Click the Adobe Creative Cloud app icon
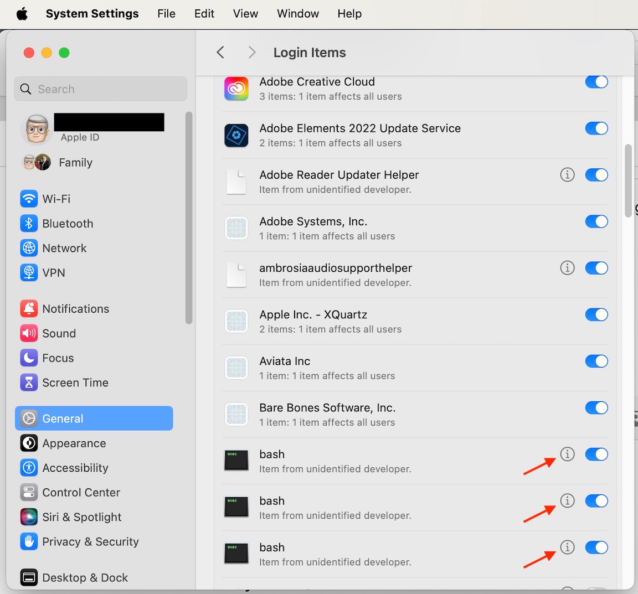Image resolution: width=638 pixels, height=594 pixels. pos(236,88)
